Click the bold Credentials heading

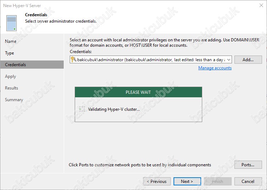click(x=36, y=15)
